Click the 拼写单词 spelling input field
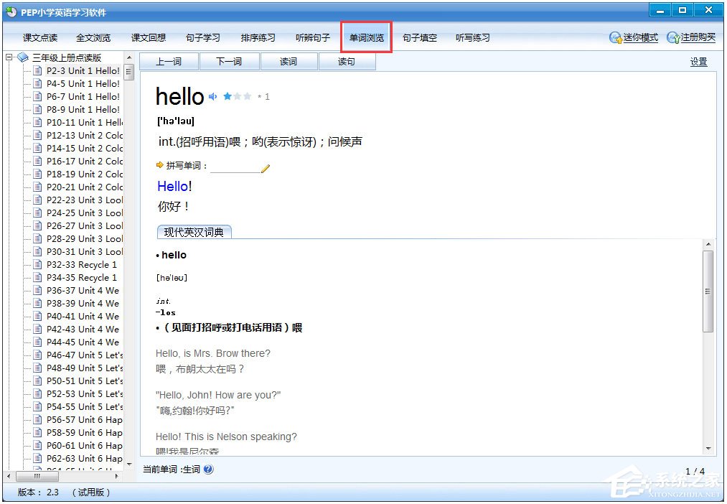727x504 pixels. pyautogui.click(x=238, y=170)
